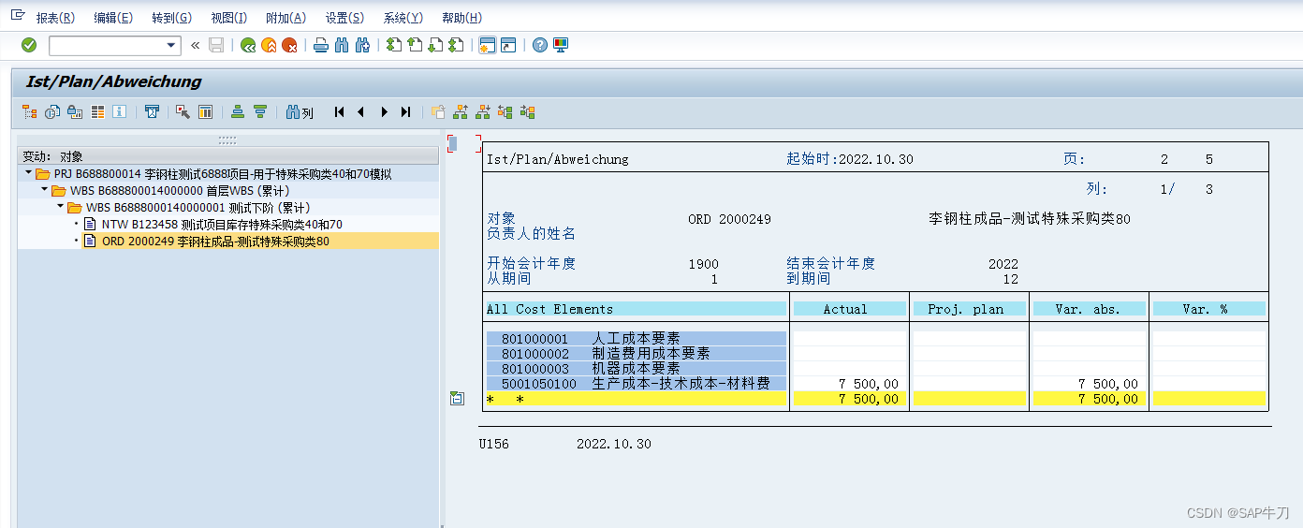Click the hierarchy level-down icon with down arrow
Image resolution: width=1303 pixels, height=528 pixels.
coord(482,112)
